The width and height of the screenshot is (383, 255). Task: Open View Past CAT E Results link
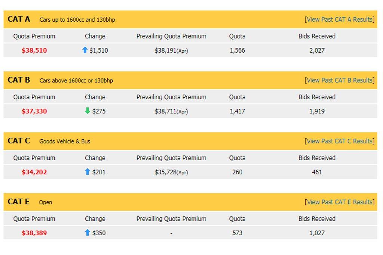coord(339,202)
